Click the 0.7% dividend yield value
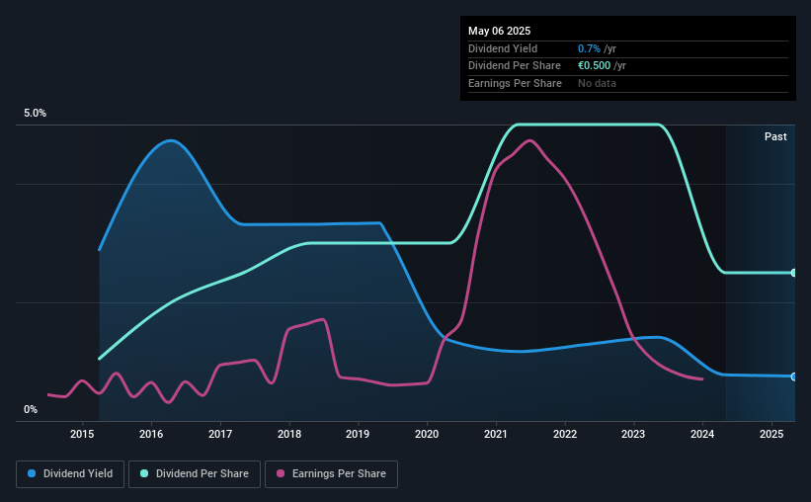 pos(589,48)
